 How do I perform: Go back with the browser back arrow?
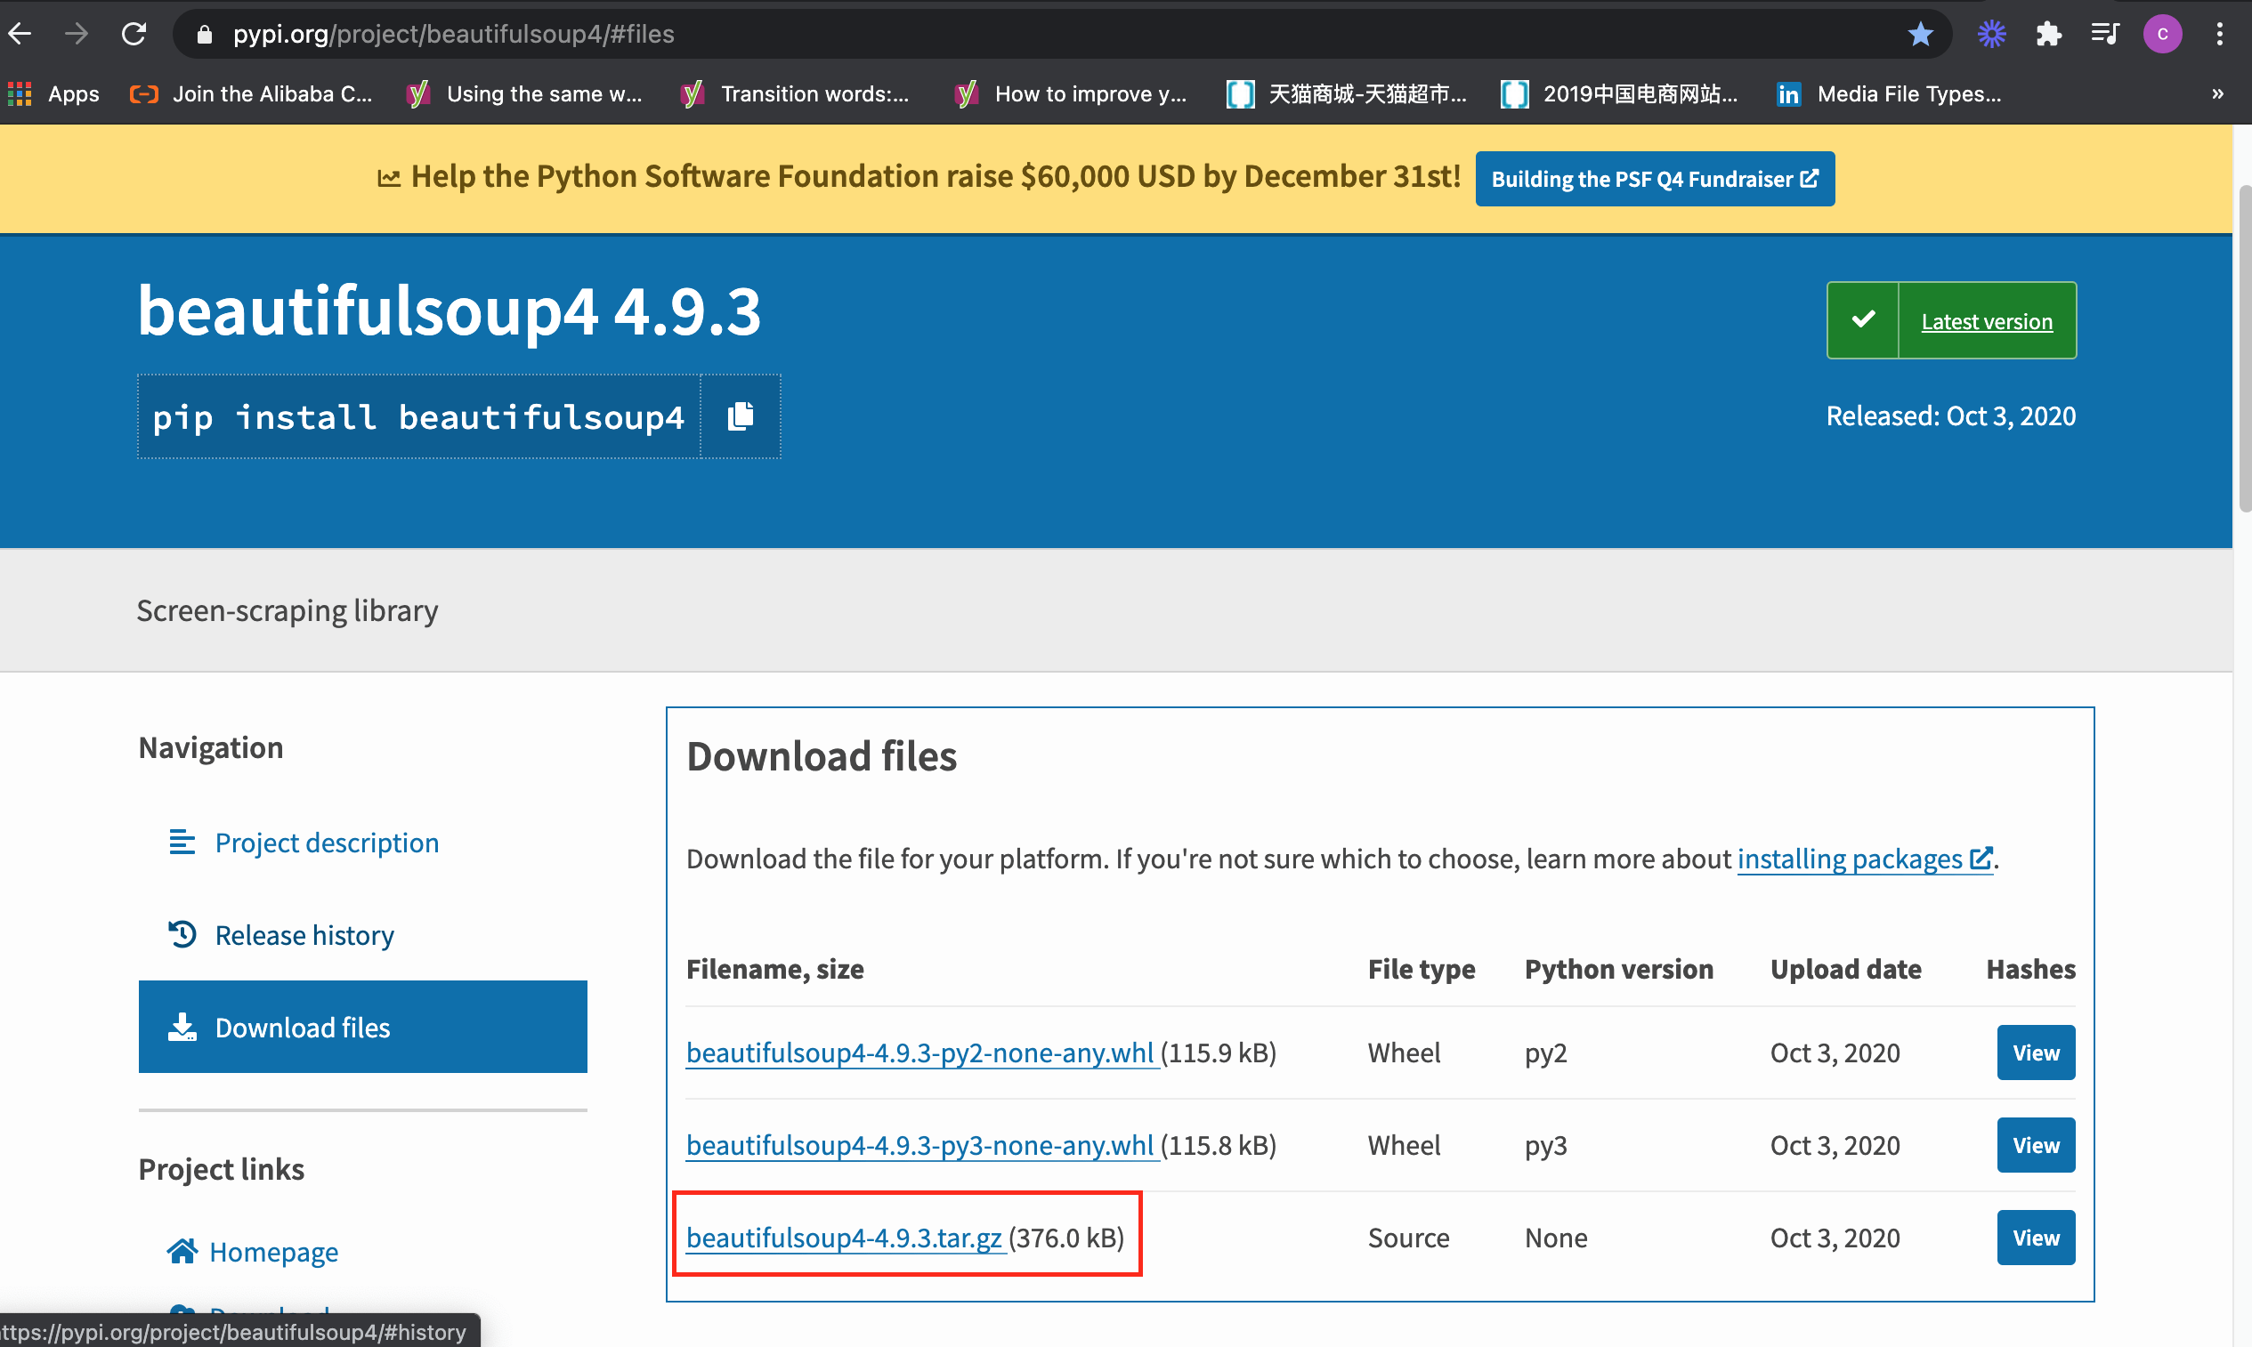[20, 35]
